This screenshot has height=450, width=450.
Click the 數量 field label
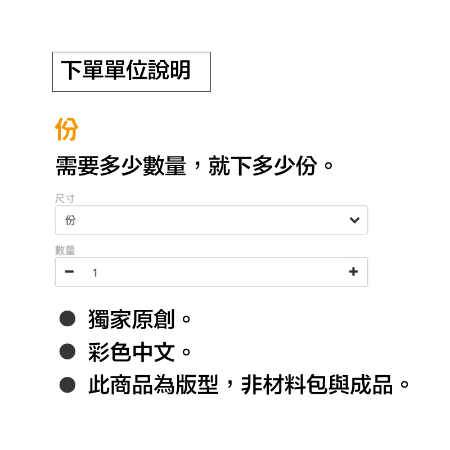65,250
